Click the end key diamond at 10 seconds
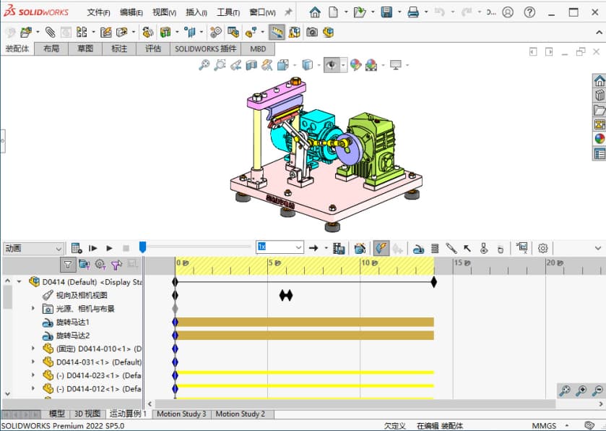606x431 pixels. 433,282
